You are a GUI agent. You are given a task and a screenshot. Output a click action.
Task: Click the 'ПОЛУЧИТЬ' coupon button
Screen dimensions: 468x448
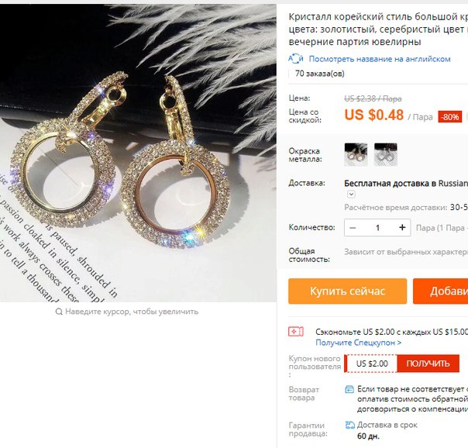(x=428, y=364)
